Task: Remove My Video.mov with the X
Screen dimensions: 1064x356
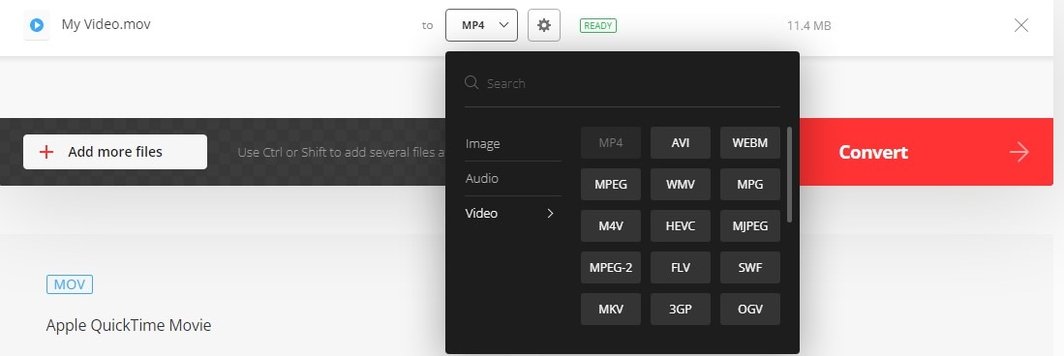Action: (x=1020, y=26)
